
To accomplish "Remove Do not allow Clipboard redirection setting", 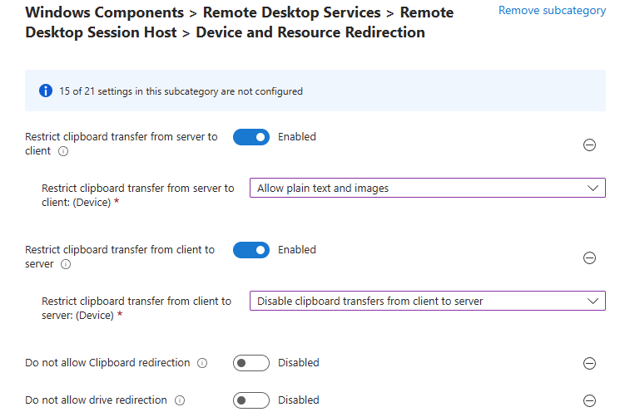I will (589, 363).
